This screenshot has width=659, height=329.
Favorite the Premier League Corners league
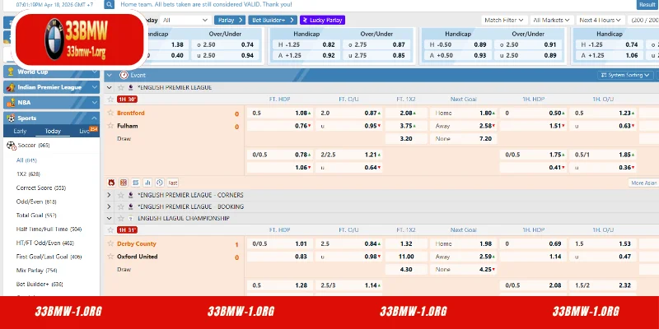point(120,195)
